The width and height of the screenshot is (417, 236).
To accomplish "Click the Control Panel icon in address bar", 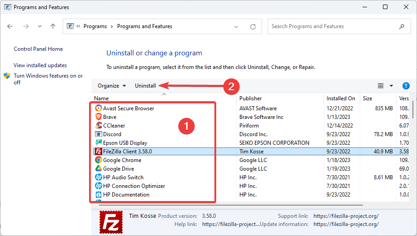I will [x=70, y=26].
